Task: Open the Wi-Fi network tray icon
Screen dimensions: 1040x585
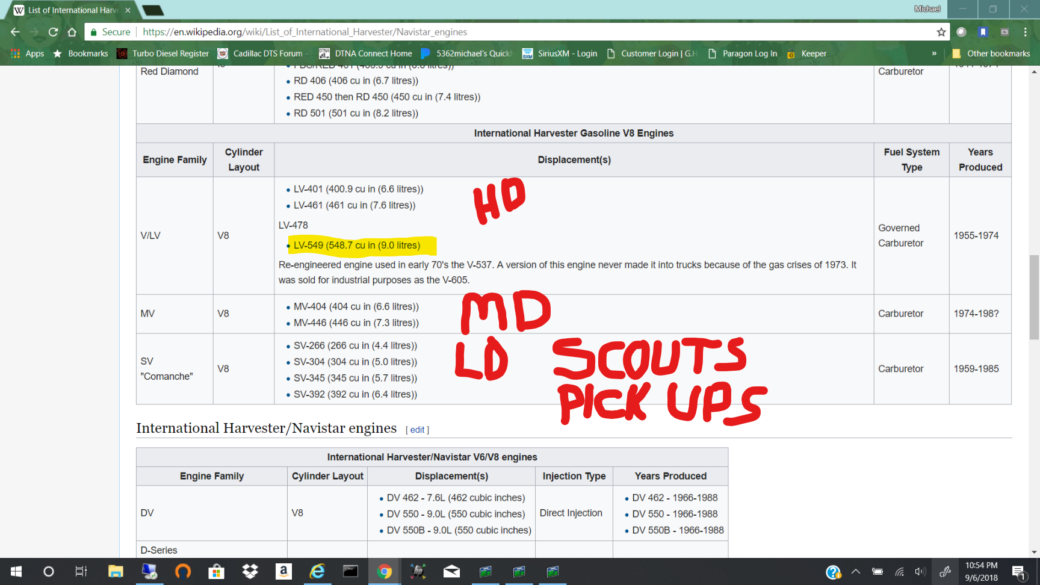Action: 899,571
